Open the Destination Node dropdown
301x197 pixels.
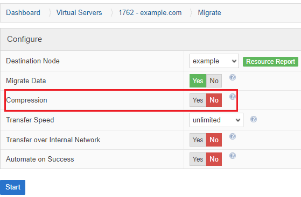214,61
